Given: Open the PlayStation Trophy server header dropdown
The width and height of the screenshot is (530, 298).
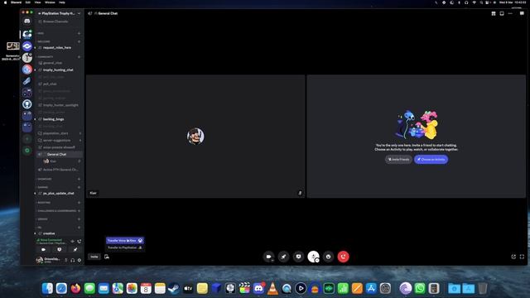Looking at the screenshot, I should 60,13.
